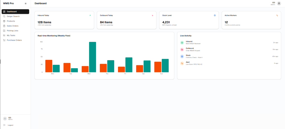Toggle the sidebar hamburger menu icon
Image resolution: width=285 pixels, height=129 pixels.
click(26, 3)
